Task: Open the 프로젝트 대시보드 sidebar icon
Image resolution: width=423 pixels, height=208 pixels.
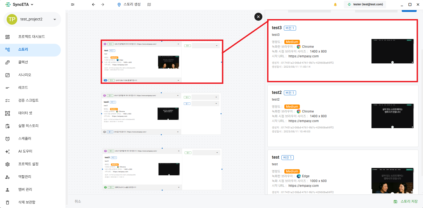Action: coord(7,37)
